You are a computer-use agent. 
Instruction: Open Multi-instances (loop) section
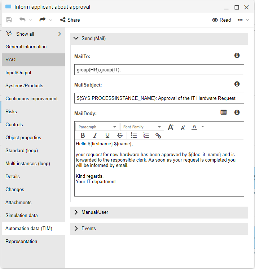pyautogui.click(x=33, y=163)
